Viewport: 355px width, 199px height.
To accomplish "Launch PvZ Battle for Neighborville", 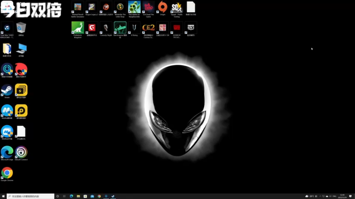I will [134, 9].
